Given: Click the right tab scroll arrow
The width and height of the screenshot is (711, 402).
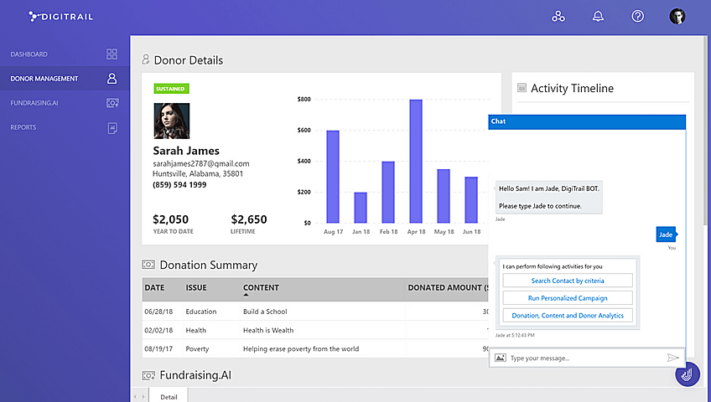Looking at the screenshot, I should click(143, 397).
